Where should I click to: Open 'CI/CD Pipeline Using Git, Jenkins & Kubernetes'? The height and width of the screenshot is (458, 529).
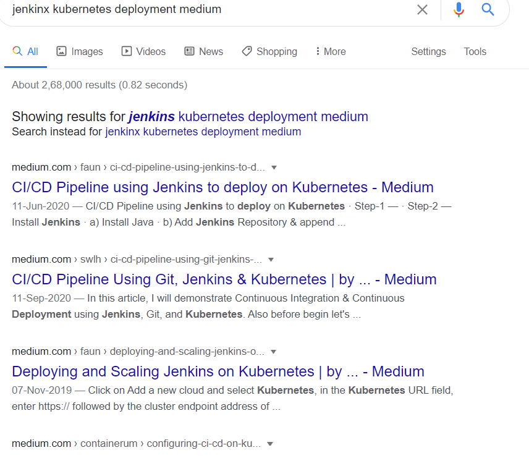[x=224, y=279]
